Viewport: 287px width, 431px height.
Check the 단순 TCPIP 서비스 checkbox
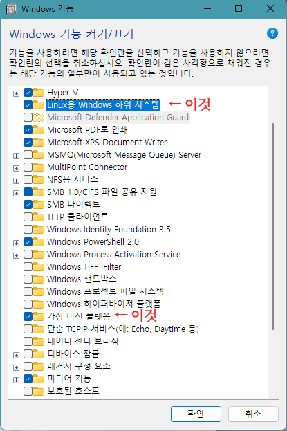tap(28, 329)
